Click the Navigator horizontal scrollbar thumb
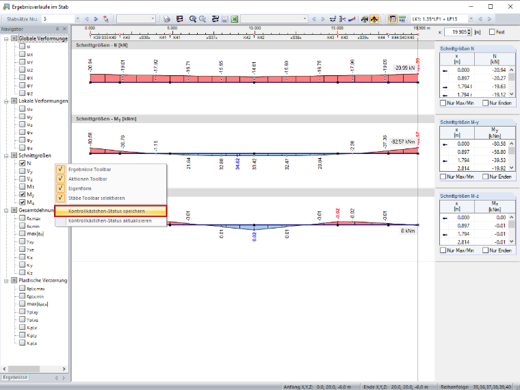The height and width of the screenshot is (390, 520). (x=24, y=369)
